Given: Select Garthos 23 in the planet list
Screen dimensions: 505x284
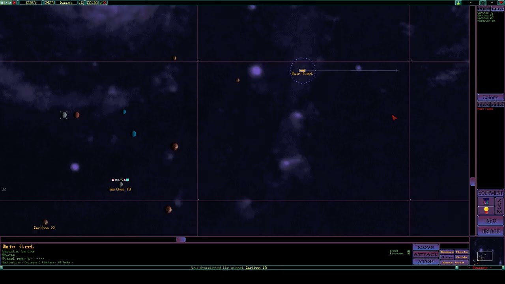Looking at the screenshot, I should pos(485,15).
